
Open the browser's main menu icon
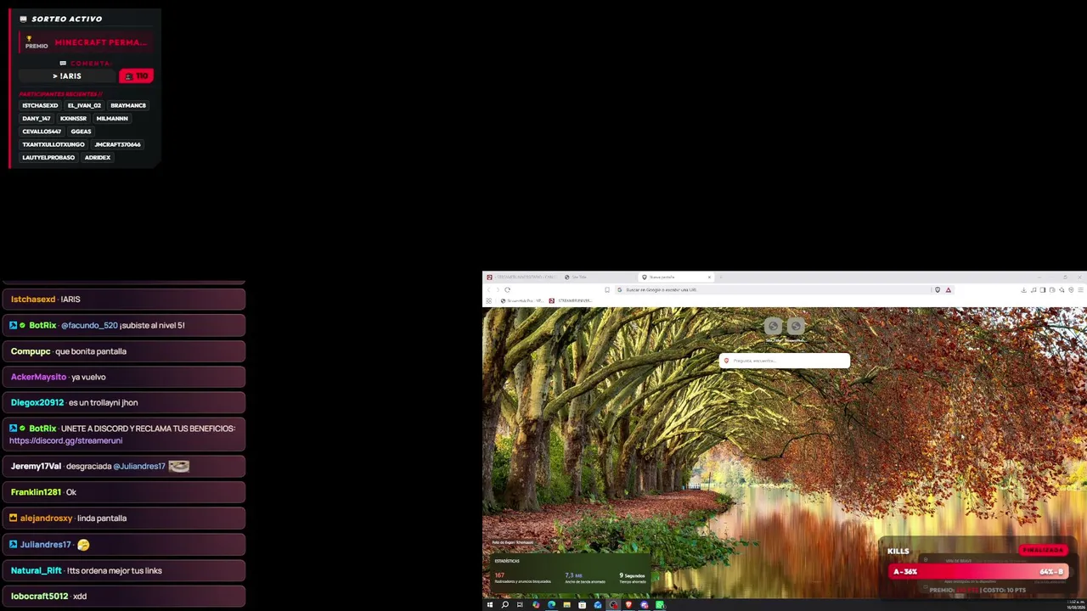pyautogui.click(x=1080, y=290)
